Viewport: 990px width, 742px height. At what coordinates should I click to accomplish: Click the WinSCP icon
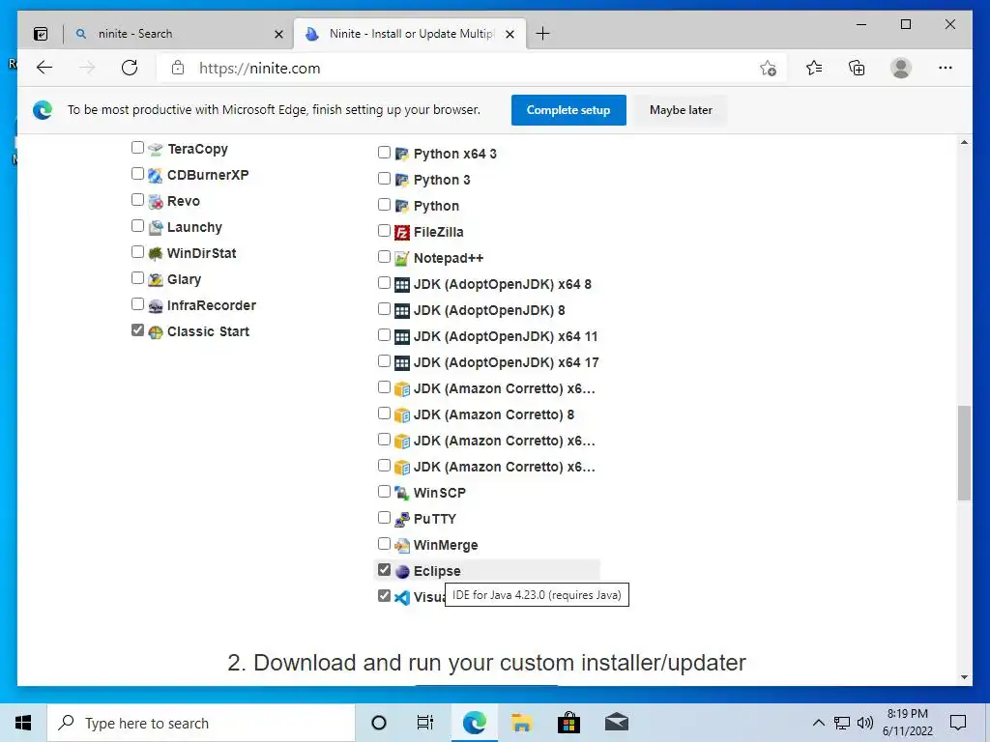tap(401, 493)
